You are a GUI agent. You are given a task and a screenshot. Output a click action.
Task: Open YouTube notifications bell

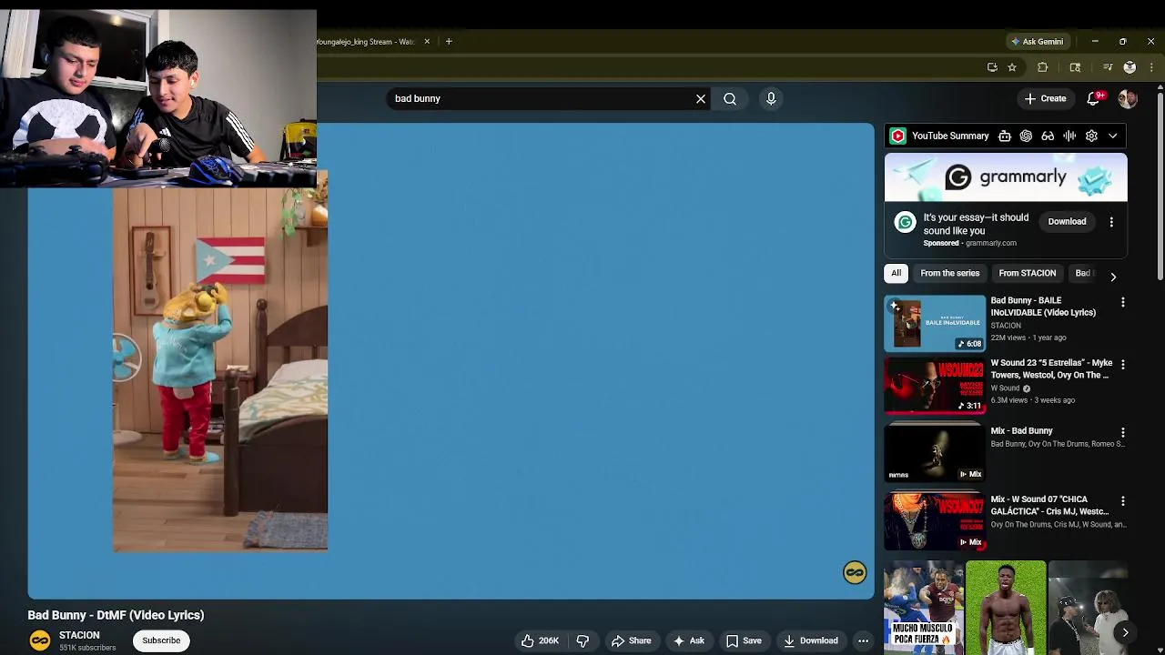click(1094, 98)
